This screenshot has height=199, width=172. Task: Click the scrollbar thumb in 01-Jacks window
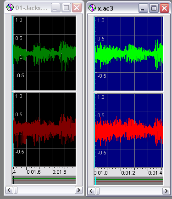pos(16,190)
